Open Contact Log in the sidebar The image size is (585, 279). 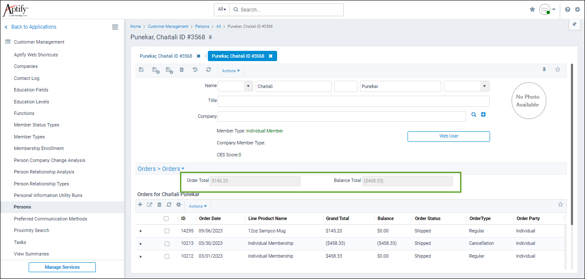pyautogui.click(x=27, y=78)
